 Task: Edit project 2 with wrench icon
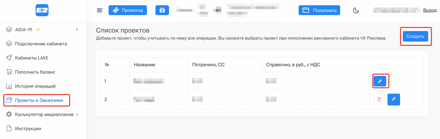click(x=393, y=99)
